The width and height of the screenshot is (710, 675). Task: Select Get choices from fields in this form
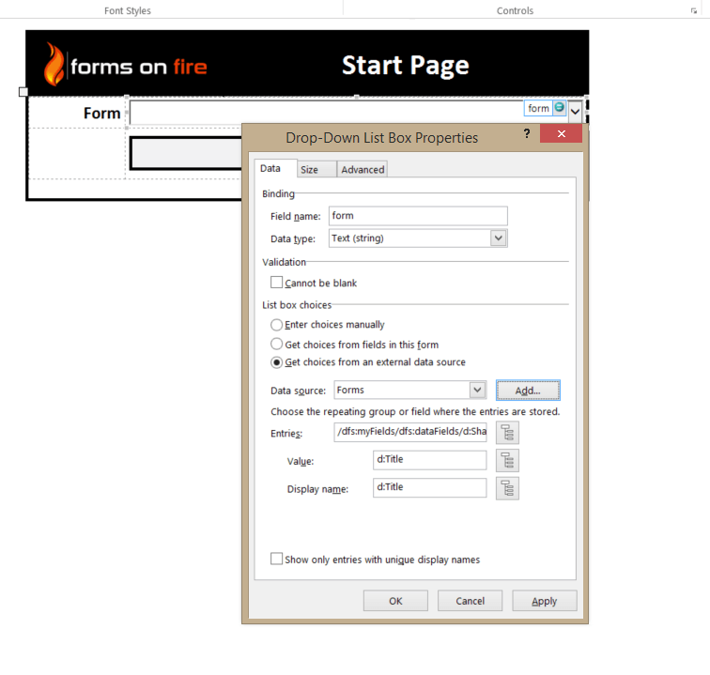(x=276, y=344)
